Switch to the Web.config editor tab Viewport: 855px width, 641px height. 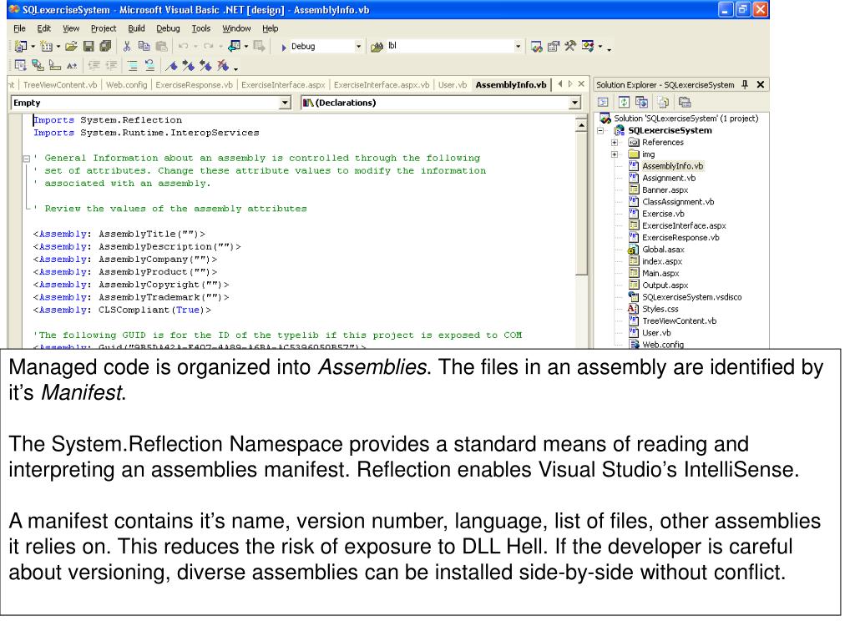[x=127, y=84]
